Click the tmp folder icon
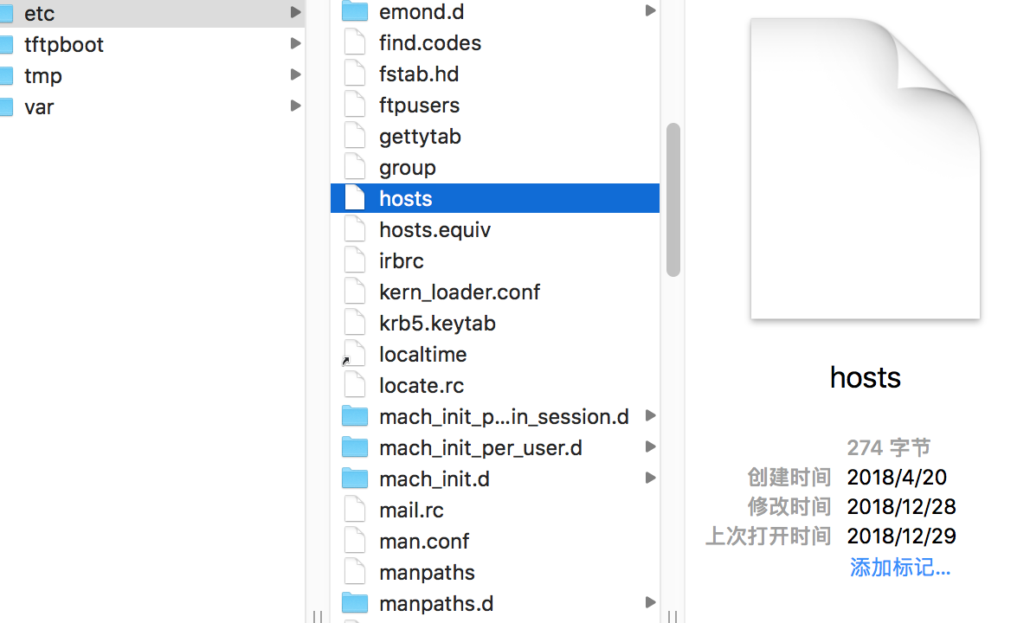The image size is (1030, 623). 7,75
